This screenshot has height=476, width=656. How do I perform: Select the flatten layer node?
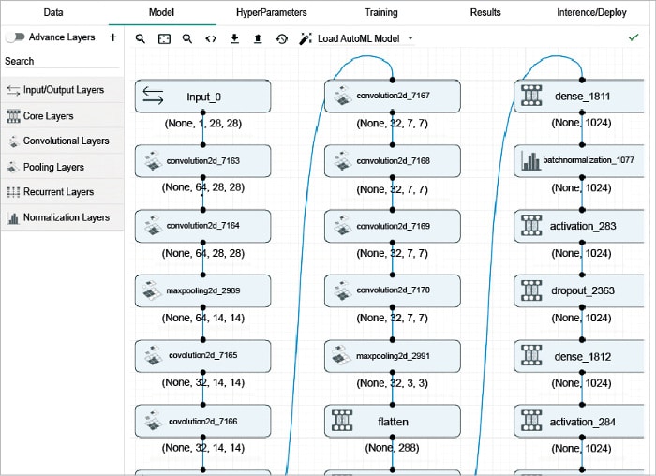tap(393, 422)
